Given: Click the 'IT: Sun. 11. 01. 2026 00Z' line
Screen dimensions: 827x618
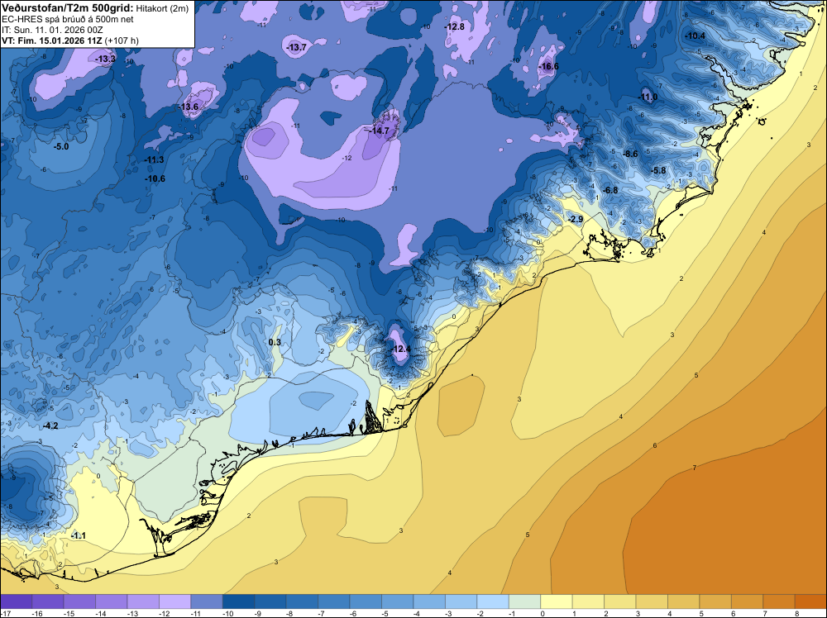Looking at the screenshot, I should coord(51,30).
